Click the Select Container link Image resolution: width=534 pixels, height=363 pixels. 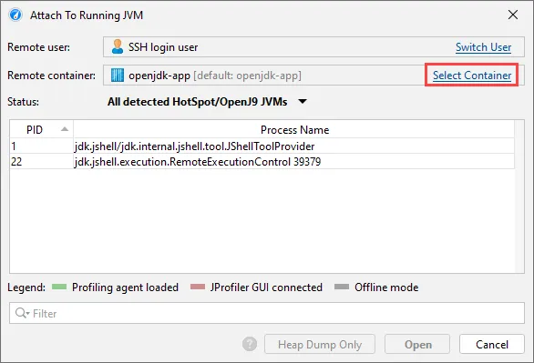click(x=472, y=76)
